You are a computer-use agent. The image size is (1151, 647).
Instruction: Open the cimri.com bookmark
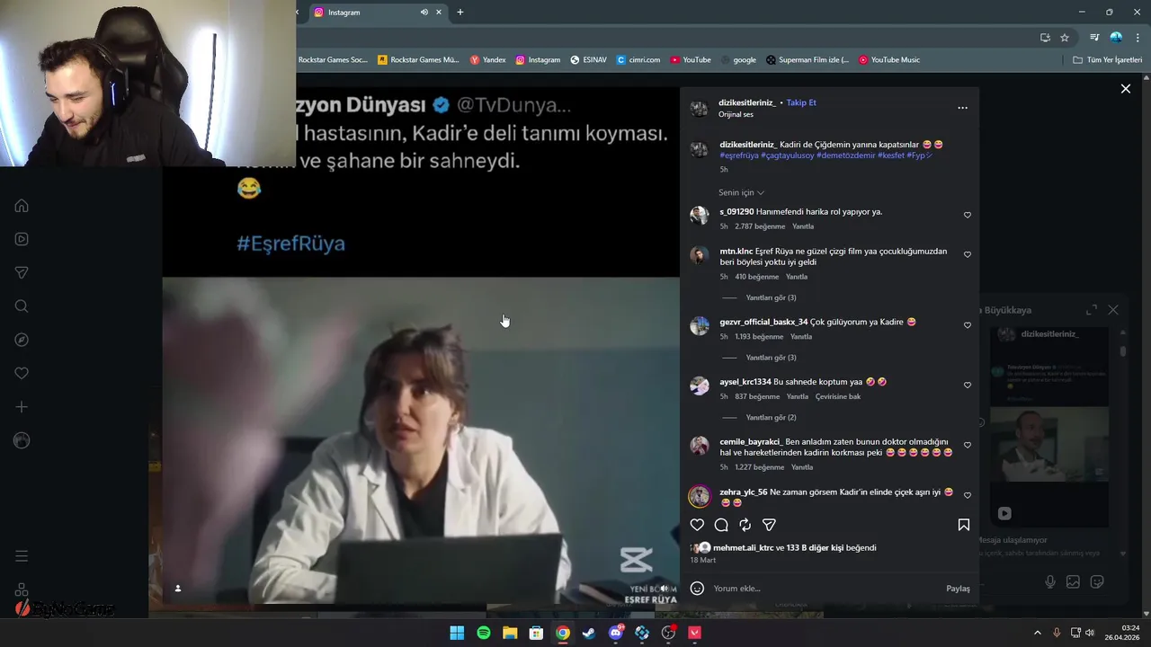coord(638,60)
